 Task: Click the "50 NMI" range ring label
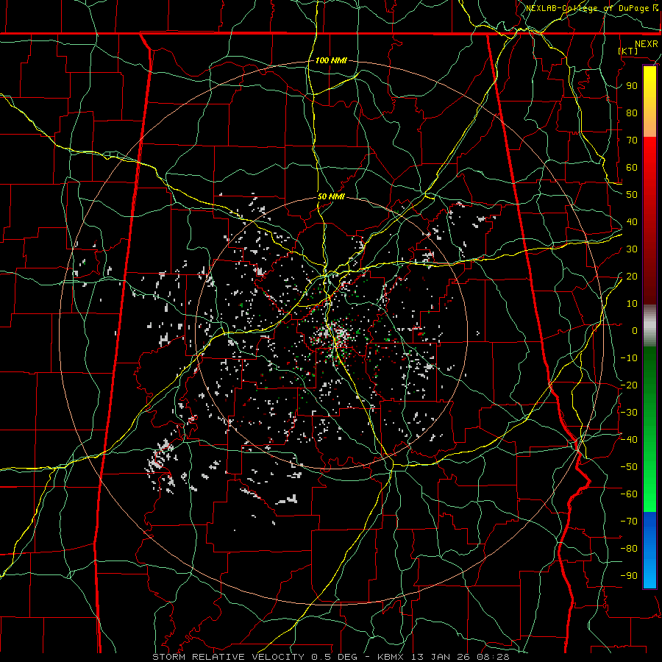click(331, 196)
